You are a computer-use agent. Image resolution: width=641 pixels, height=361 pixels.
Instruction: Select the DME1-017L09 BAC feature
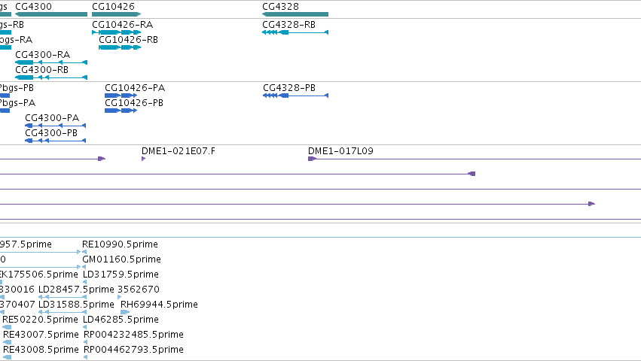(x=475, y=159)
